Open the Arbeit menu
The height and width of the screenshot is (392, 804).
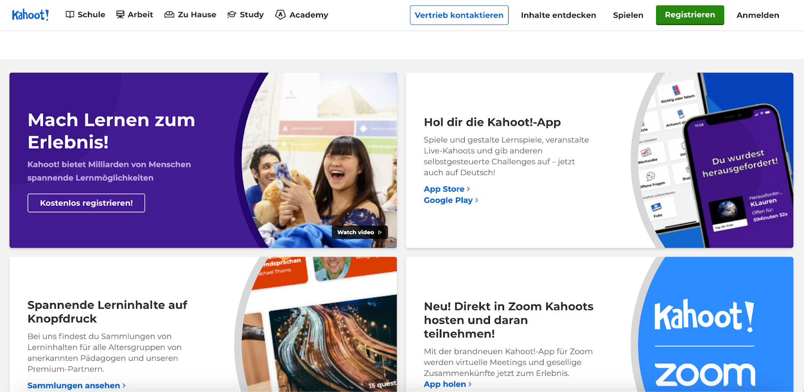135,15
